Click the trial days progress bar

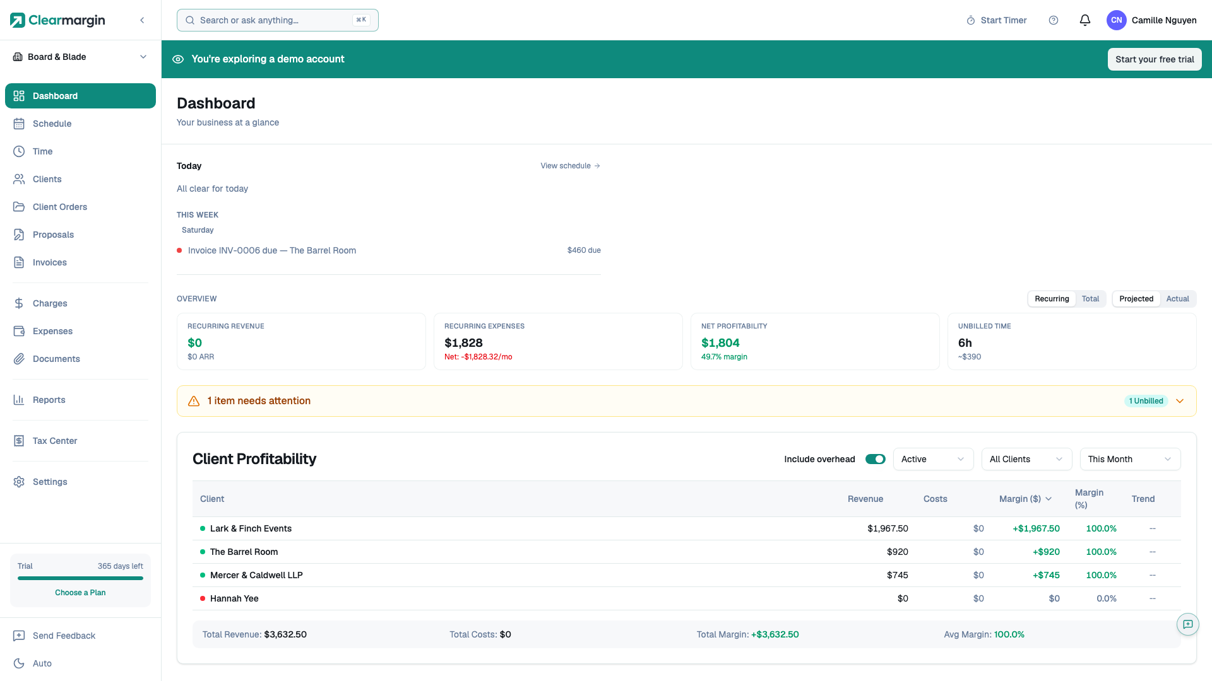(80, 578)
